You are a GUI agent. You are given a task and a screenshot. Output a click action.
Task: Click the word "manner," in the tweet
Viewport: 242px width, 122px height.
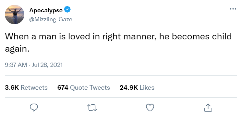(140, 37)
